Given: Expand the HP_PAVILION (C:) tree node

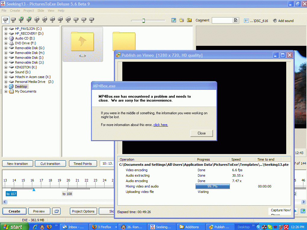Looking at the screenshot, I should pyautogui.click(x=6, y=29).
